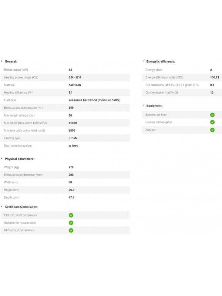Click the BImSchV 2 compliance checkmark
The image size is (222, 296).
[x=71, y=230]
